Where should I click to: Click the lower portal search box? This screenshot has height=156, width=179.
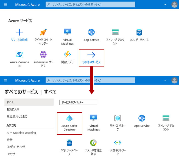click(x=90, y=80)
